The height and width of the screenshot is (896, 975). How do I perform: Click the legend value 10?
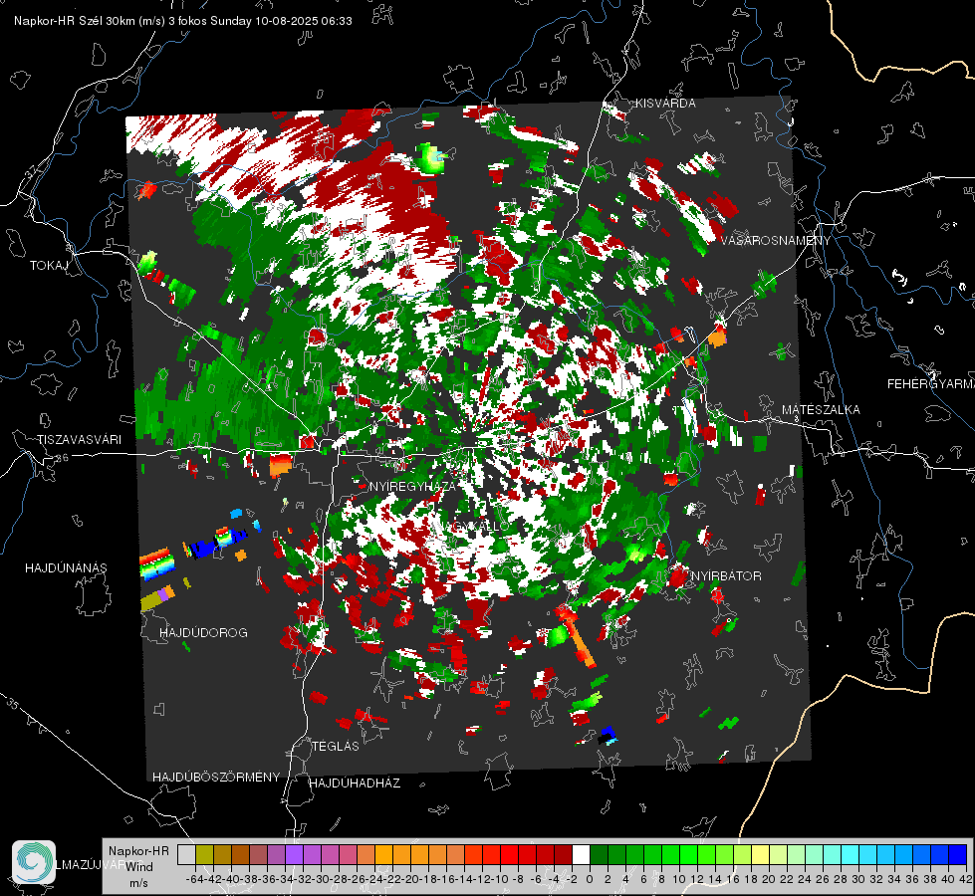679,879
